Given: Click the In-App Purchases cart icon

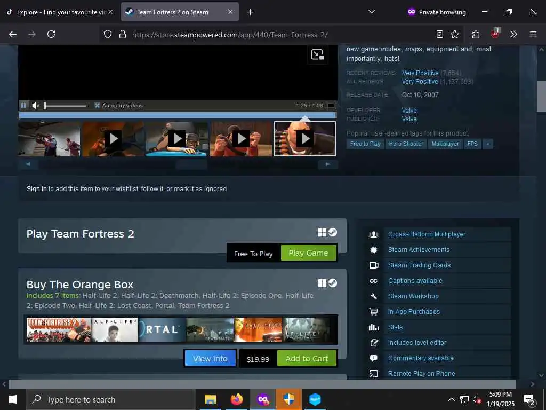Looking at the screenshot, I should point(374,312).
